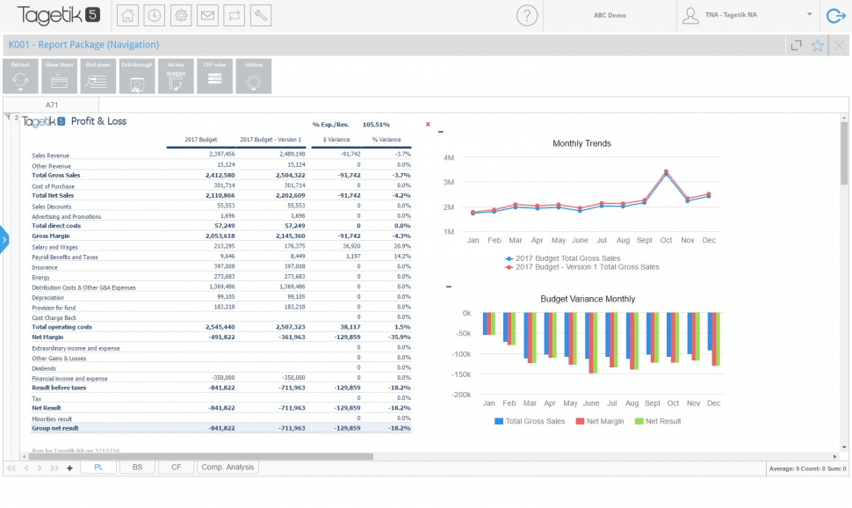The image size is (852, 508).
Task: Go to next sheet tab arrow
Action: click(40, 468)
